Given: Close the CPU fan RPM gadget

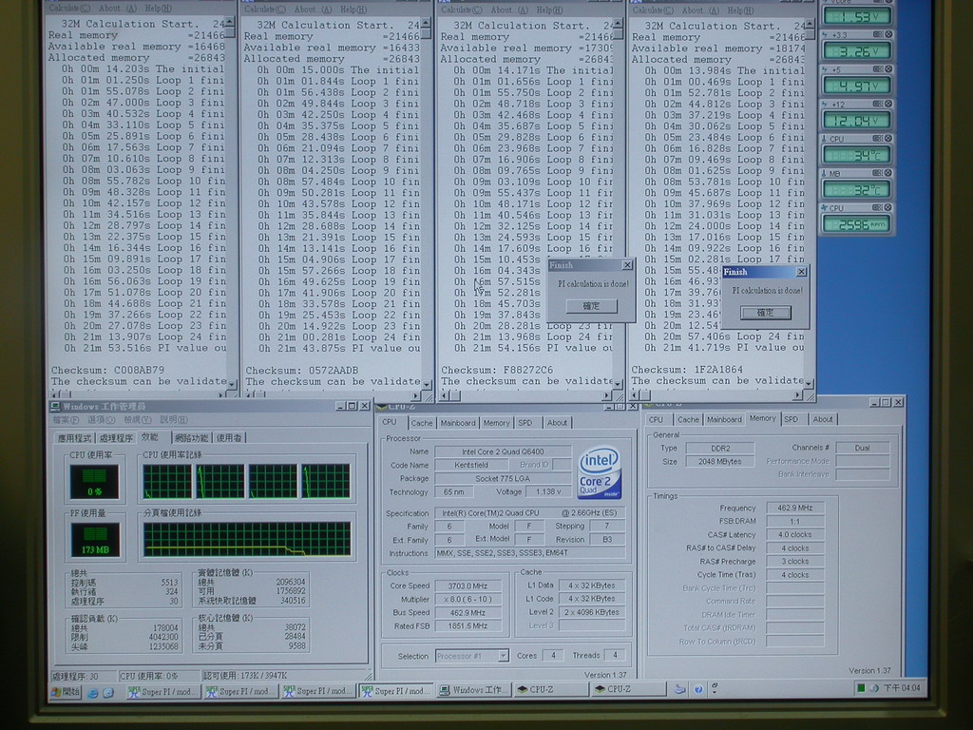Looking at the screenshot, I should 888,207.
